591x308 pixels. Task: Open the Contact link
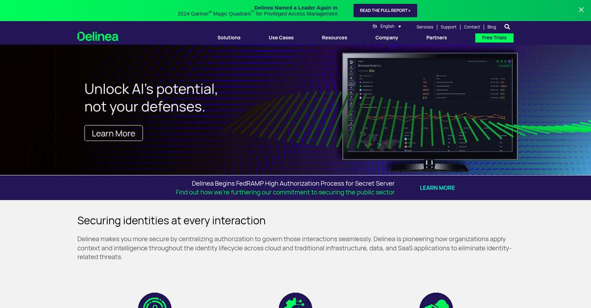(472, 27)
